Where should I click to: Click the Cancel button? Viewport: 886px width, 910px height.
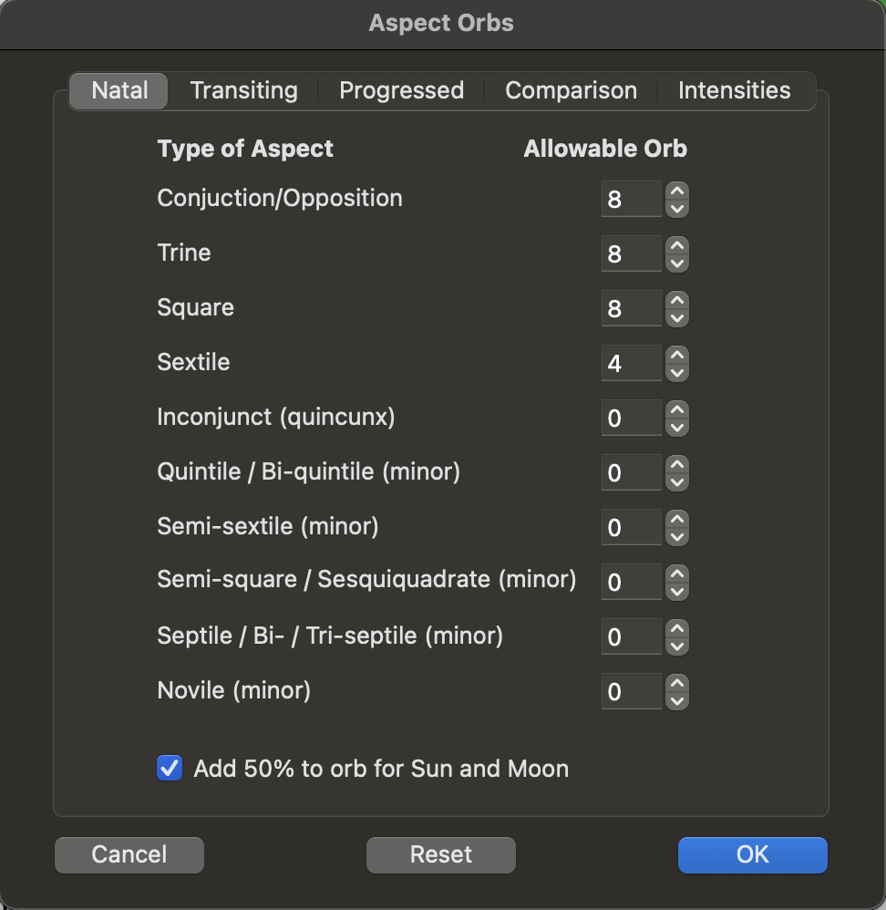pos(129,855)
